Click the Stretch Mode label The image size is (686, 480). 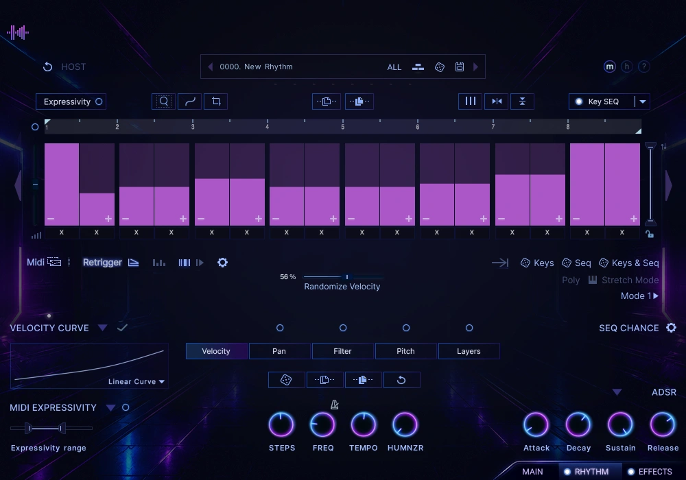(x=630, y=280)
